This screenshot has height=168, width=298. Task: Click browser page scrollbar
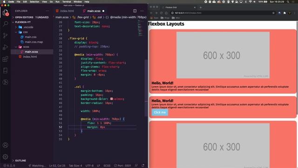pos(297,69)
